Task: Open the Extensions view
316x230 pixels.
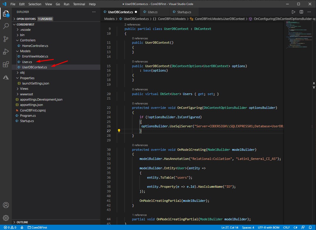Action: coord(6,64)
